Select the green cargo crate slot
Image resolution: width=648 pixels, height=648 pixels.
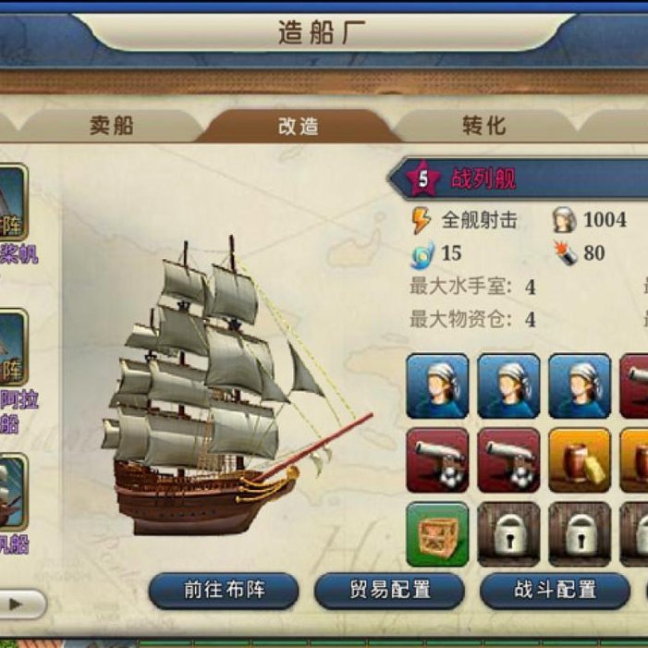tap(437, 534)
